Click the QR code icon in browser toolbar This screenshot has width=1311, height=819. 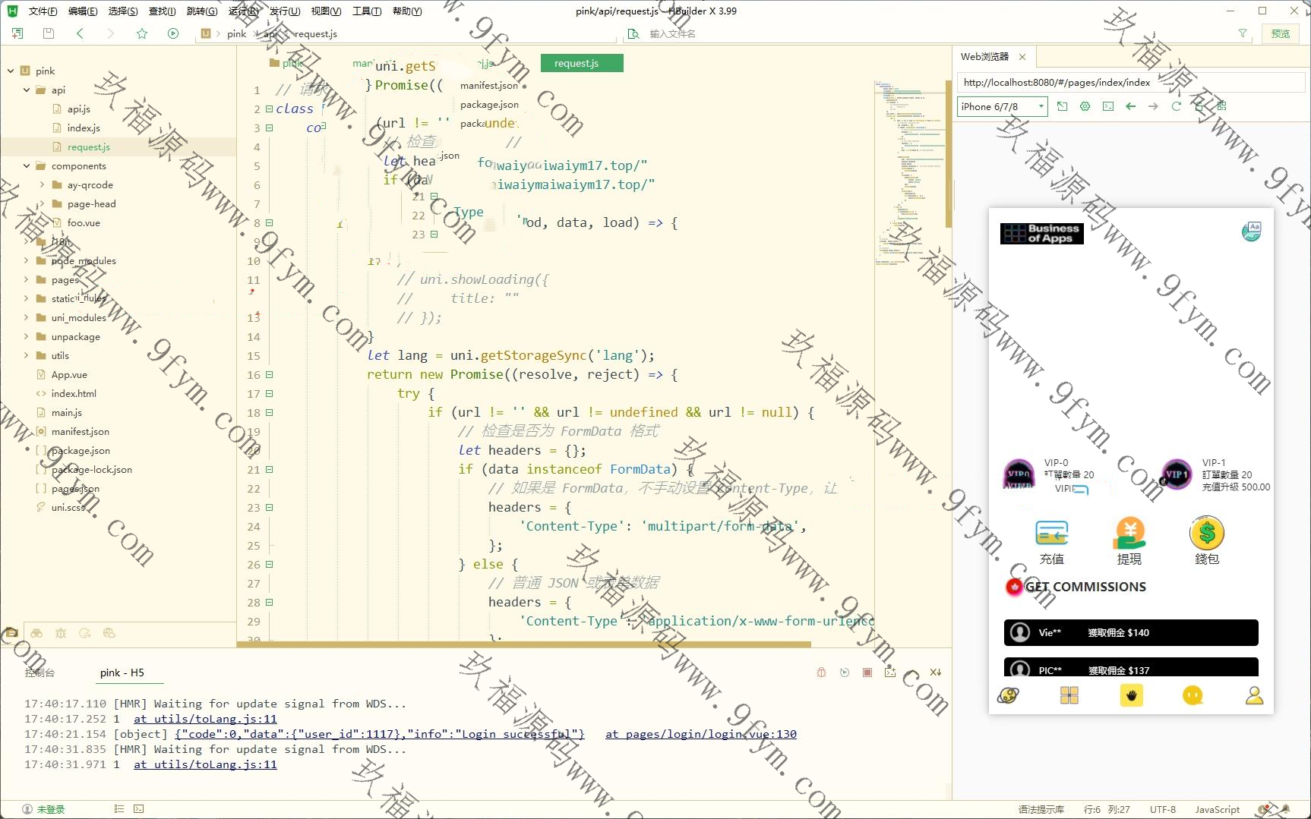(1221, 106)
